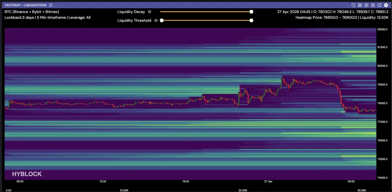
Task: Open the gear settings icon
Action: tap(366, 5)
